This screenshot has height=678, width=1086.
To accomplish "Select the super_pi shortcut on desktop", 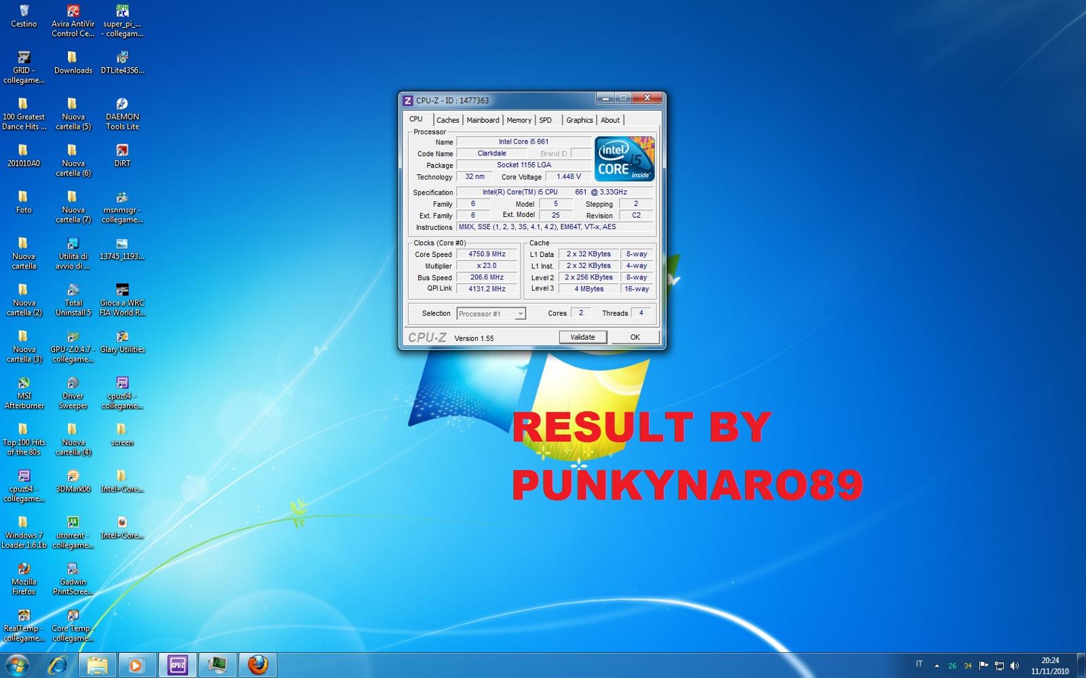I will click(x=122, y=21).
